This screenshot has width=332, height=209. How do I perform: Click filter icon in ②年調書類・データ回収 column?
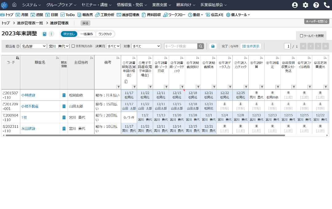[166, 87]
